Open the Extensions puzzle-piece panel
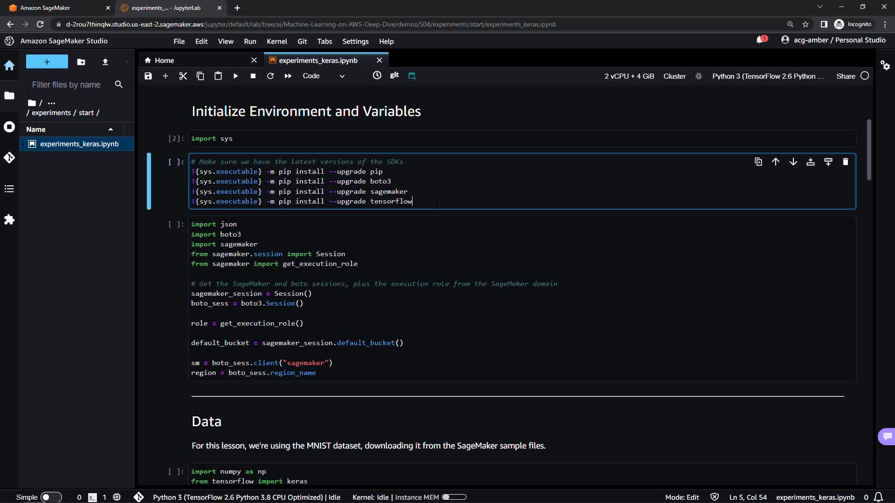The height and width of the screenshot is (503, 895). (9, 219)
